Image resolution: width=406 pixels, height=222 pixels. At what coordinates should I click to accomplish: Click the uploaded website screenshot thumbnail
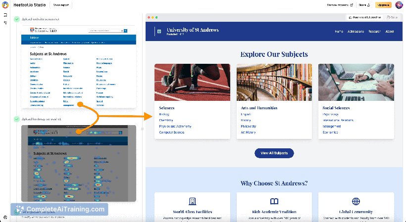(79, 67)
